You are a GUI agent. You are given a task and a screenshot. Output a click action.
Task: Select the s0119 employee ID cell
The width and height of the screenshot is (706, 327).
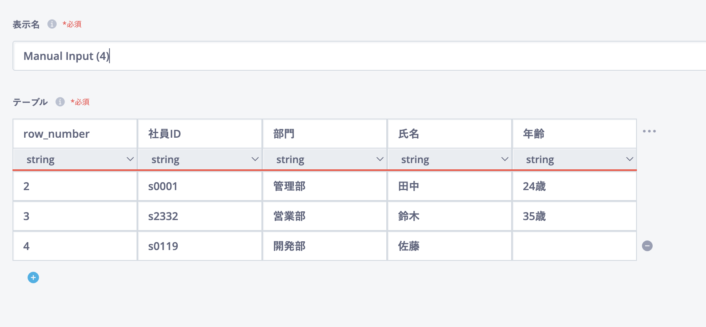click(200, 246)
